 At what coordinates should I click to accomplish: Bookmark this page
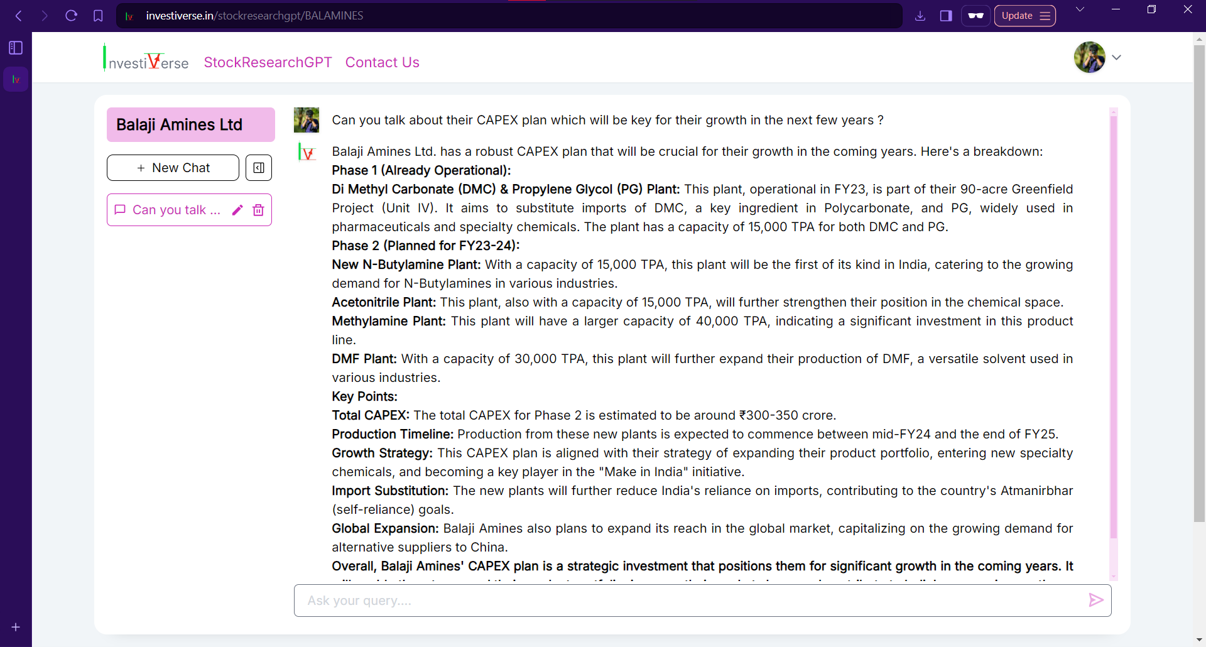point(98,16)
